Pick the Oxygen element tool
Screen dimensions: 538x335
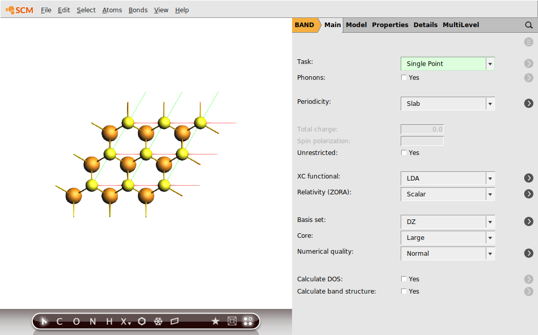coord(76,322)
